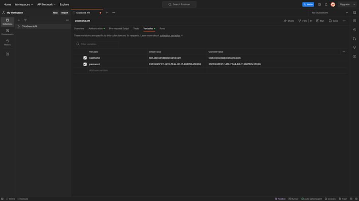359x201 pixels.
Task: Switch to the Authorization tab
Action: (97, 29)
